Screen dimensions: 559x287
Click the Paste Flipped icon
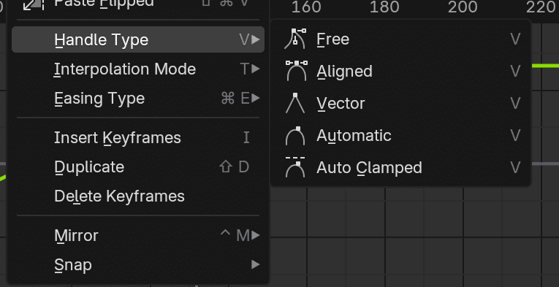click(33, 4)
